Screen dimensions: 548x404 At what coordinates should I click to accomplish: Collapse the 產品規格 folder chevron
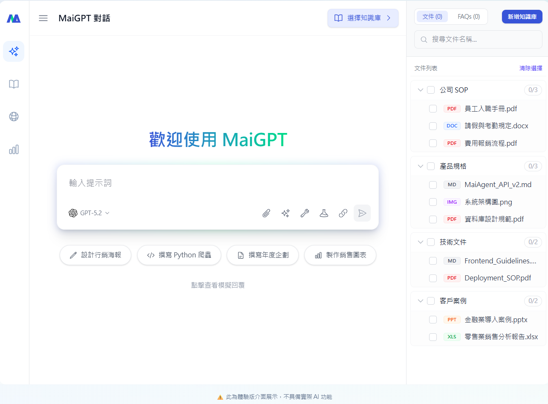click(420, 166)
